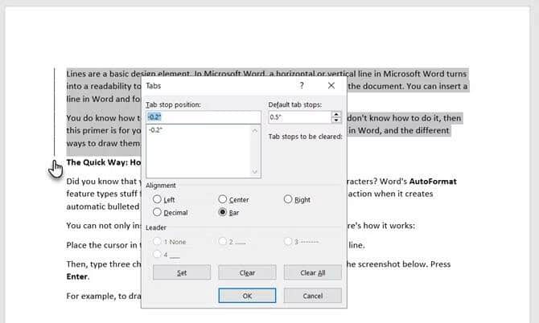Click Clear All button

pos(312,272)
